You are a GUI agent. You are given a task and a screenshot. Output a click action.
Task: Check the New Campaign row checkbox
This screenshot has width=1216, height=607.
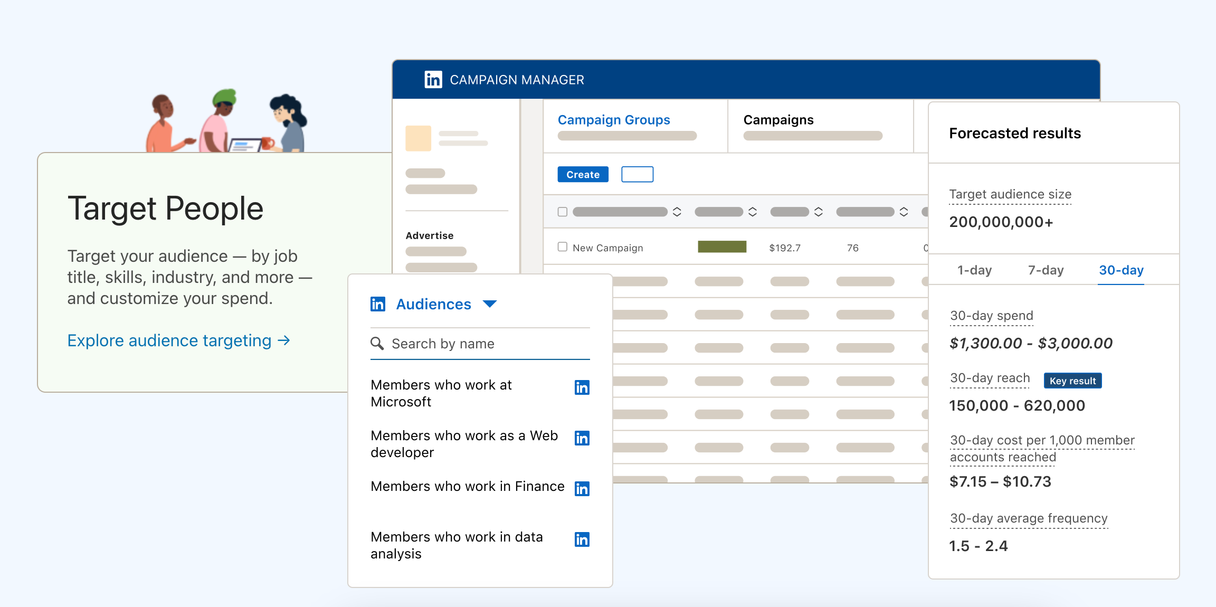coord(563,247)
